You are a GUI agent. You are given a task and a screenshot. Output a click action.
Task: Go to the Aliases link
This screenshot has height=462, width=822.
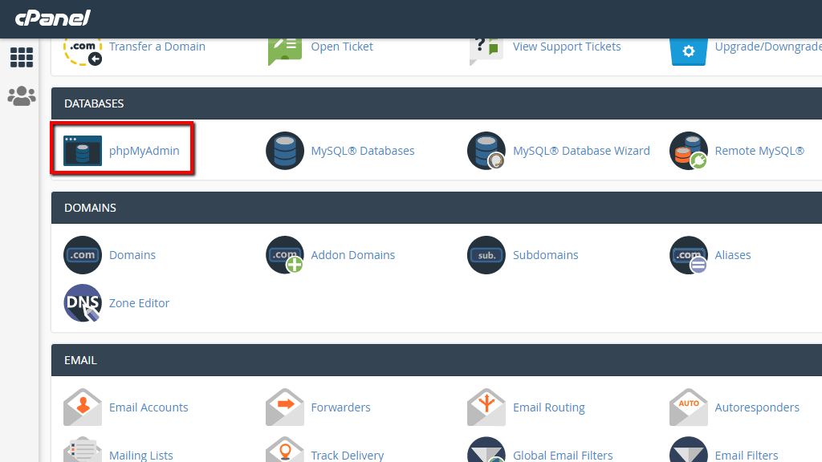(x=733, y=255)
